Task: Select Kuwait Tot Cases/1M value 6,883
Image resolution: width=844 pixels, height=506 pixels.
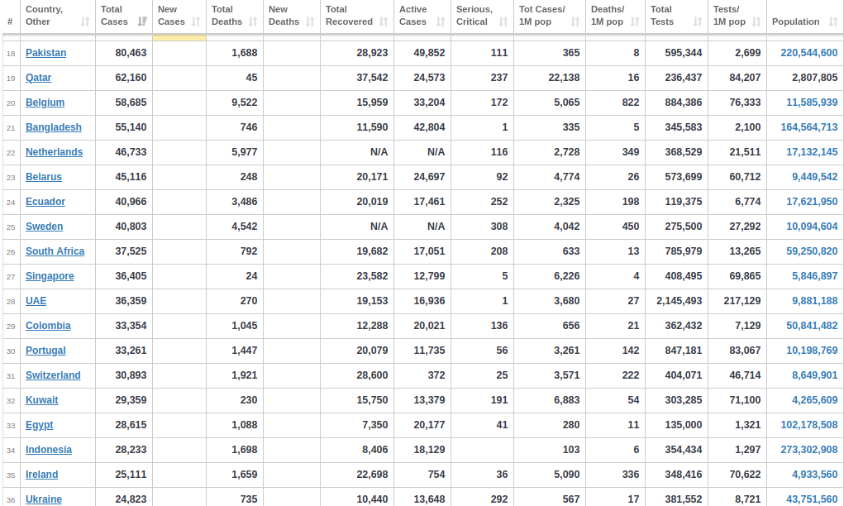Action: click(567, 399)
